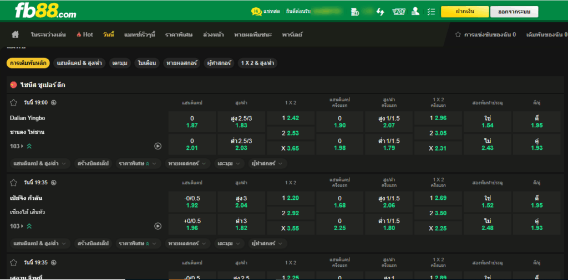Select second match first-half 1X2 2 at 3.50
Image resolution: width=568 pixels, height=280 pixels.
438,213
